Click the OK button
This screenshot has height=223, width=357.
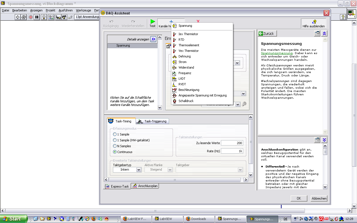tap(299, 198)
